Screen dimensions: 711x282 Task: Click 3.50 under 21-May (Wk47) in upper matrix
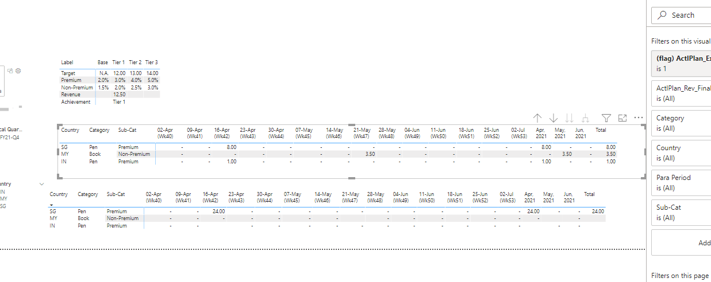pos(370,154)
